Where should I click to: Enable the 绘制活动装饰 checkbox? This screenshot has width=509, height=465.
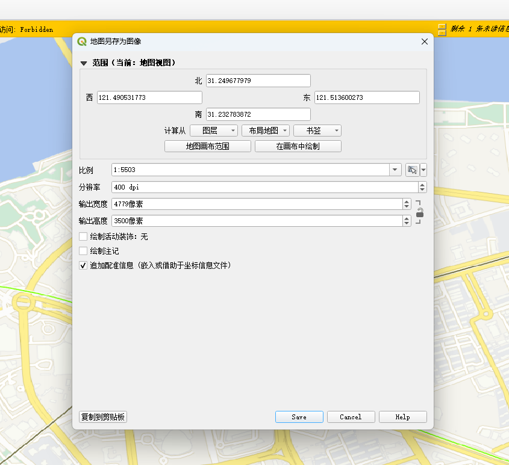coord(84,237)
